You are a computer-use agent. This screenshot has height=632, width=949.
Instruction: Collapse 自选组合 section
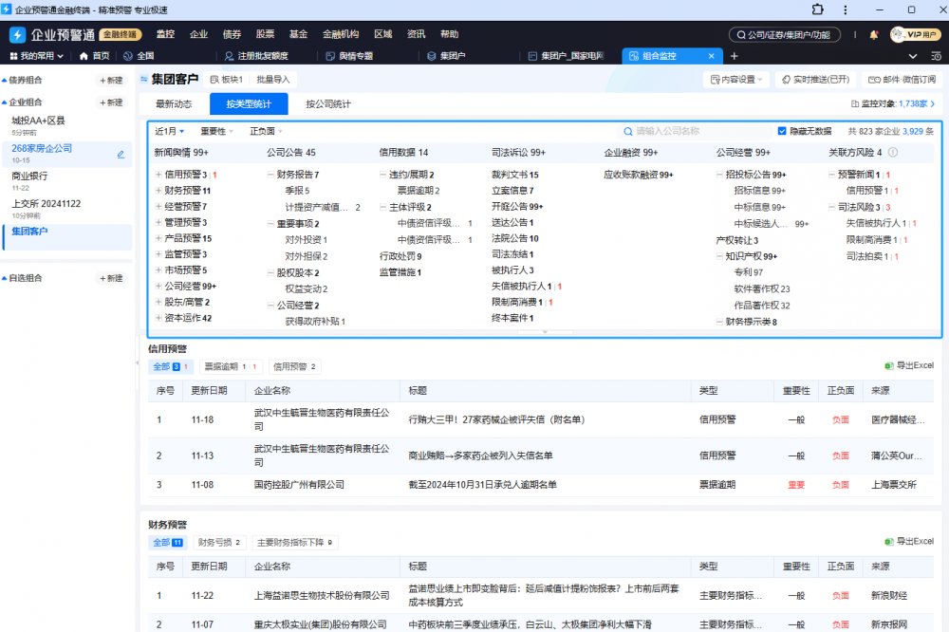[4, 278]
